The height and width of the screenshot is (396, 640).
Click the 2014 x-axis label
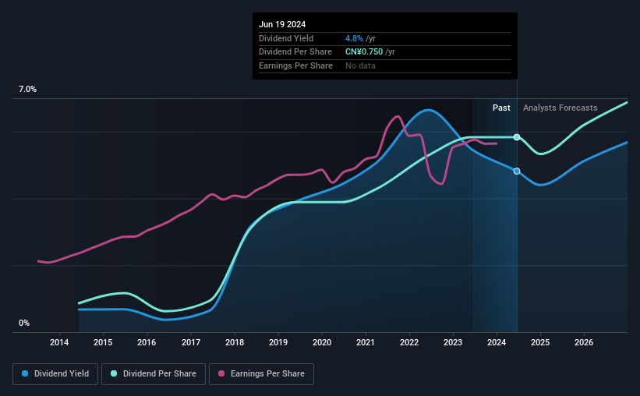click(x=59, y=342)
